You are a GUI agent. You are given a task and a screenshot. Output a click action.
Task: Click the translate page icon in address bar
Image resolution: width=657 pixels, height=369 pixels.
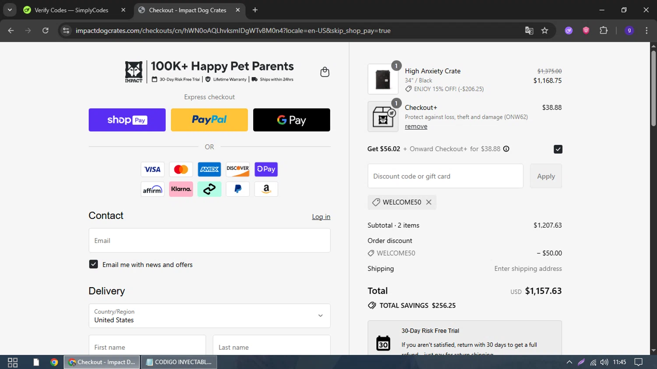point(529,31)
